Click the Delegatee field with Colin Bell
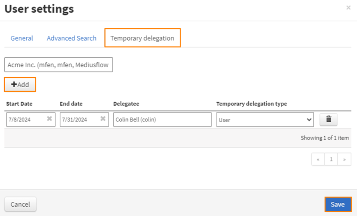Screen dimensions: 357x216 pos(162,120)
